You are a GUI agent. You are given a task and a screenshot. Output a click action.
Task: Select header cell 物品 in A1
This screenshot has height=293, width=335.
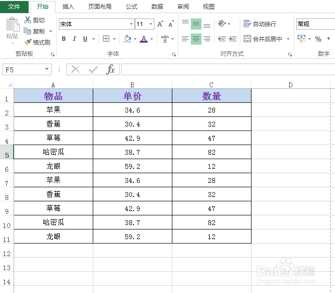coord(53,96)
